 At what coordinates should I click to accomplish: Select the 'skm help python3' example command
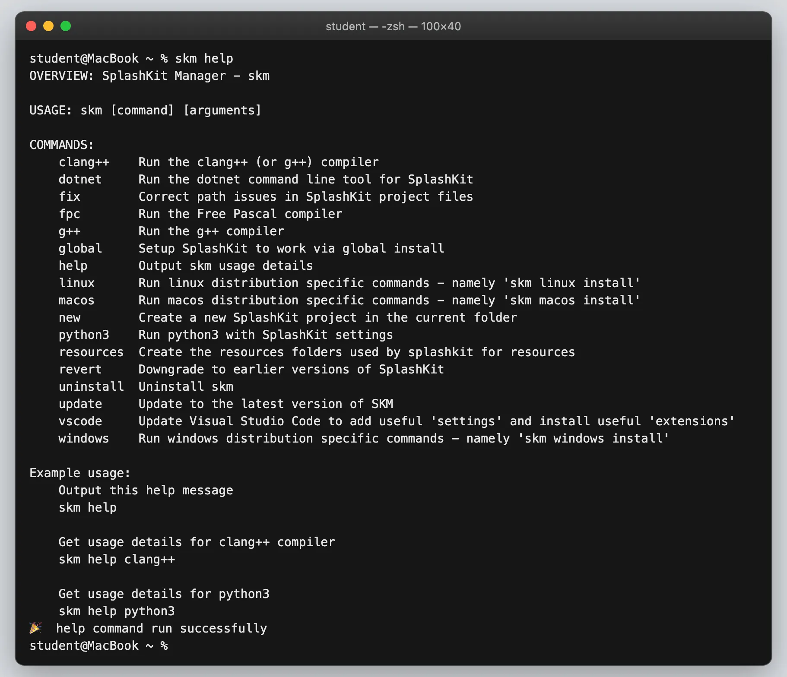coord(117,611)
